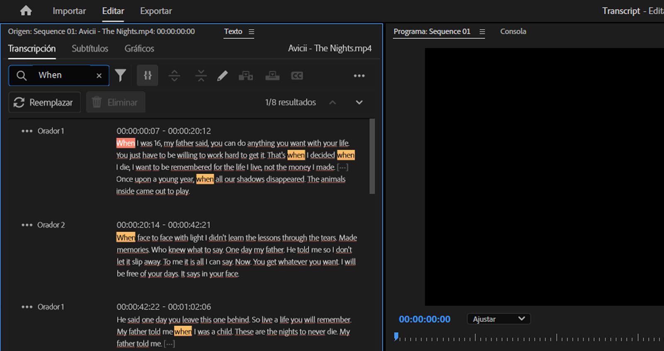Open options for the 00:00:42:22 Orador 1 segment

pos(27,307)
